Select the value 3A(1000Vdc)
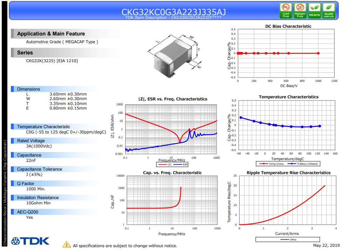Viewport: 346px width, 250px height. (x=39, y=146)
